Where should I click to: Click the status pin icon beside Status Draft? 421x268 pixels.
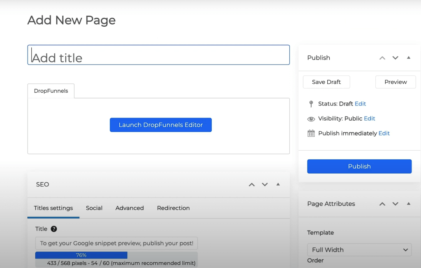pos(312,103)
